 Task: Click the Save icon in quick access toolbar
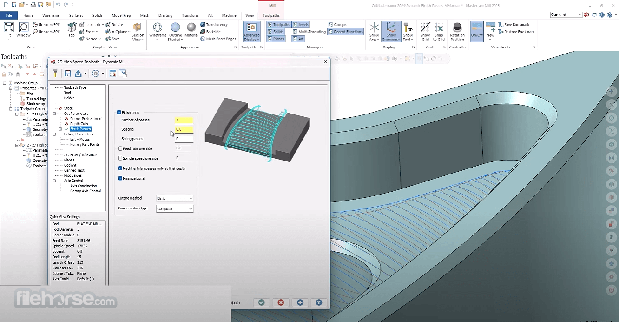click(x=14, y=5)
